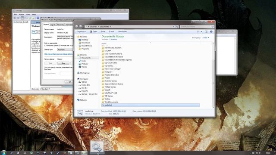Image resolution: width=276 pixels, height=155 pixels.
Task: Click the volume icon in system tray
Action: 260,153
